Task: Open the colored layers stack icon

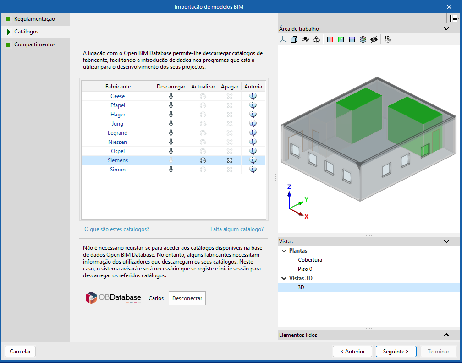Action: 363,39
